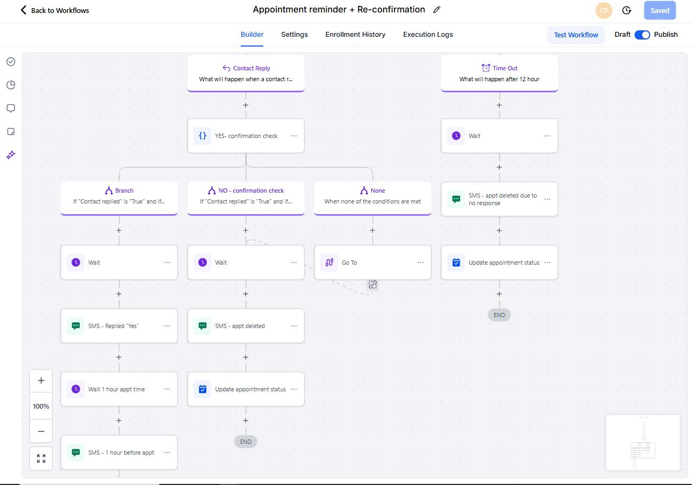The height and width of the screenshot is (485, 692).
Task: Open the comments bubble icon in the sidebar
Action: click(11, 108)
